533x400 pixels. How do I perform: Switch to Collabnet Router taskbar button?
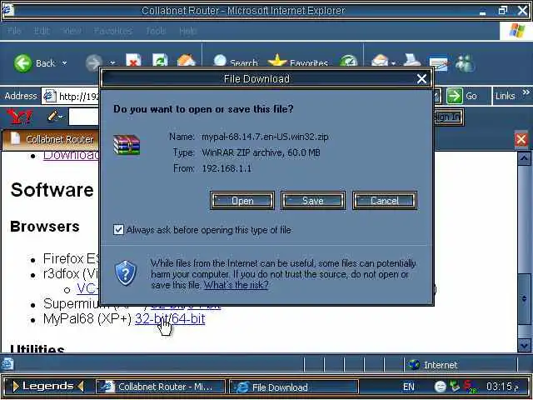click(161, 387)
